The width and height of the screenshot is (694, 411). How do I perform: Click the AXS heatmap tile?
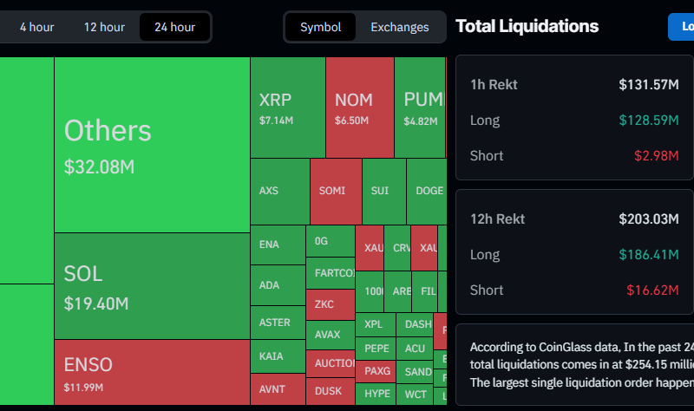coord(279,191)
